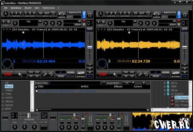Viewport: 193px width, 132px height.
Task: Click the SEND button on deck 1
Action: [61, 76]
